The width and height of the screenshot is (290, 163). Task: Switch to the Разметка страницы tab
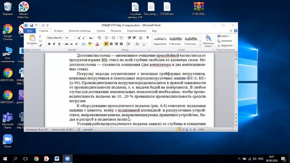click(x=80, y=31)
